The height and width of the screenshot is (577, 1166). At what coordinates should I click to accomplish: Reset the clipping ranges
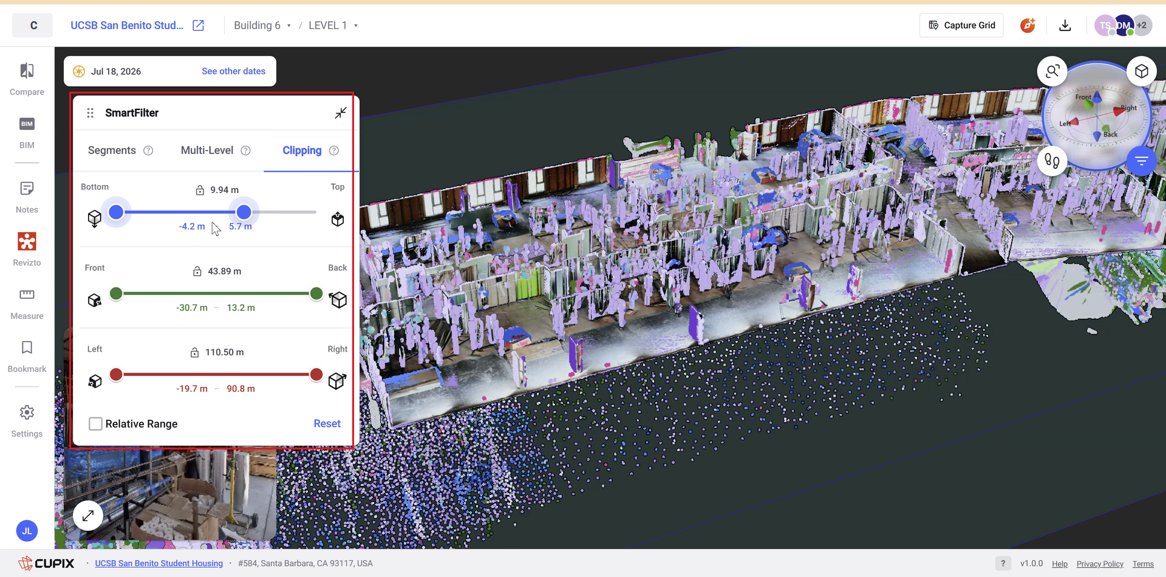point(327,424)
